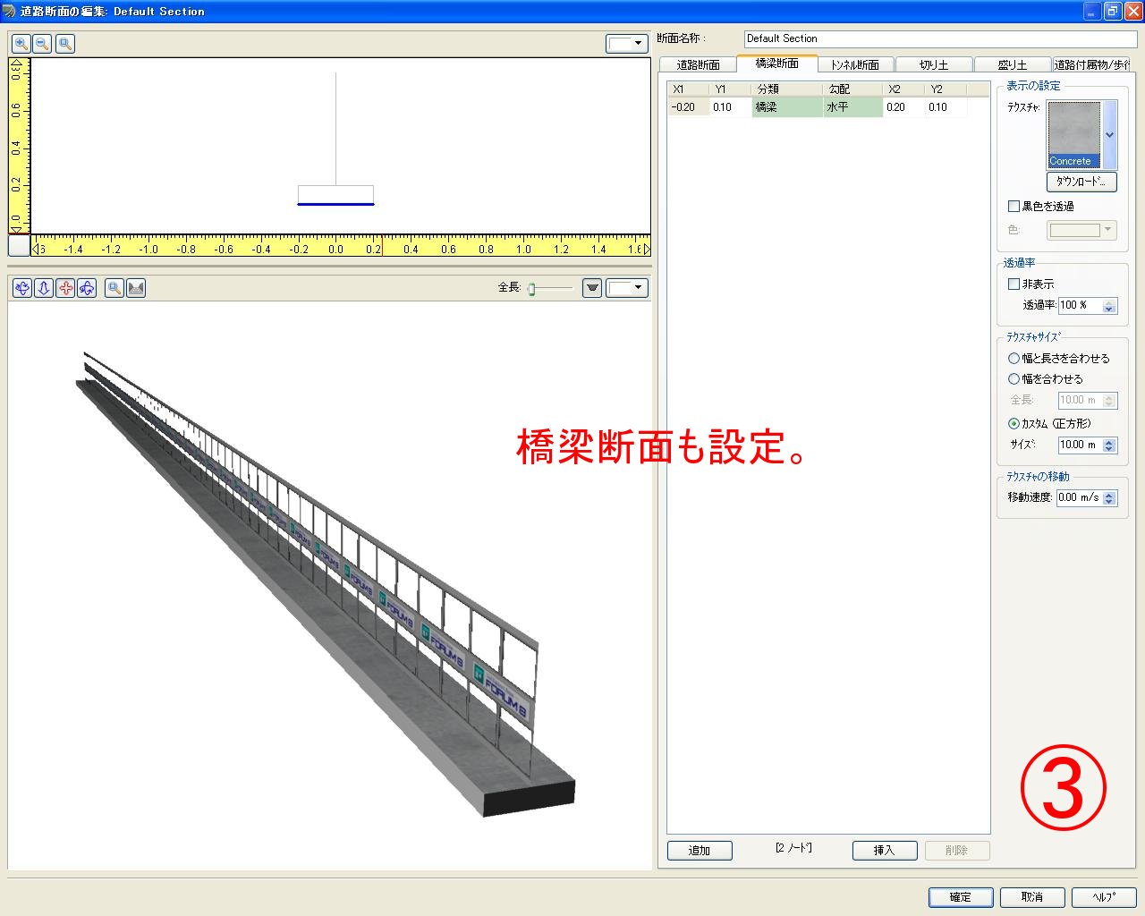Click the ダウンロード button
The width and height of the screenshot is (1145, 916).
(x=1081, y=182)
